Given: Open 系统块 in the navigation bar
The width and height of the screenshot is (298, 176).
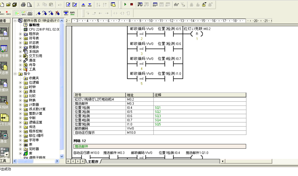Looking at the screenshot, I should pos(4,102).
